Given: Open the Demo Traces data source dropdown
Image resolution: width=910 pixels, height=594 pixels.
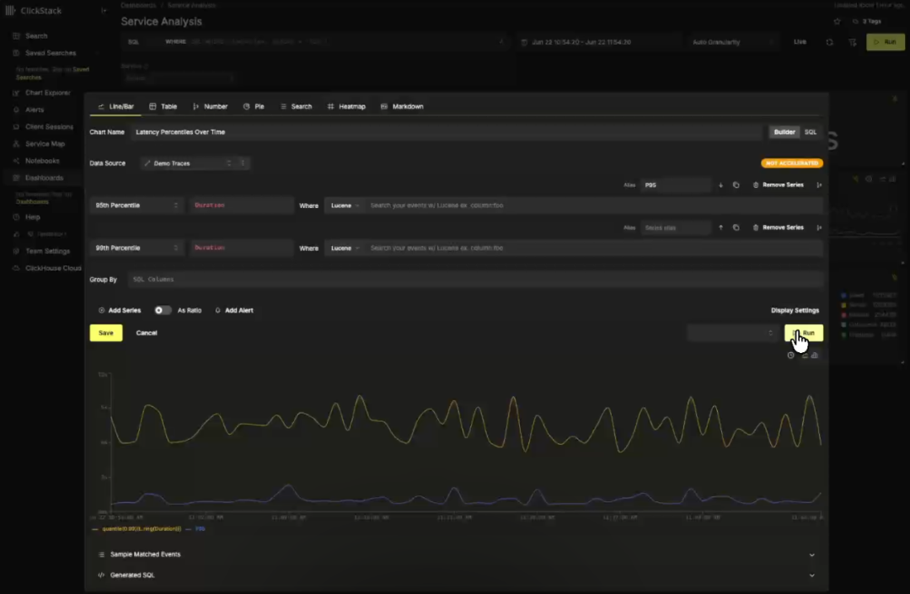Looking at the screenshot, I should coord(187,163).
